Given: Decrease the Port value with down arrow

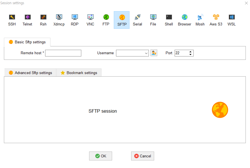Looking at the screenshot, I should coord(190,55).
